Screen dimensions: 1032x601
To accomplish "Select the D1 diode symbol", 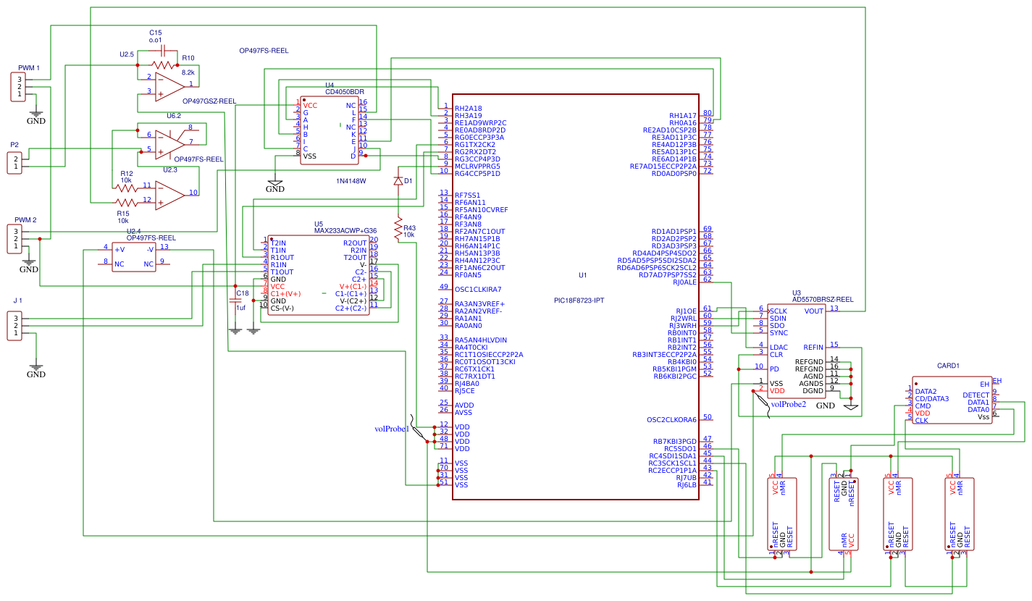I will click(x=398, y=181).
